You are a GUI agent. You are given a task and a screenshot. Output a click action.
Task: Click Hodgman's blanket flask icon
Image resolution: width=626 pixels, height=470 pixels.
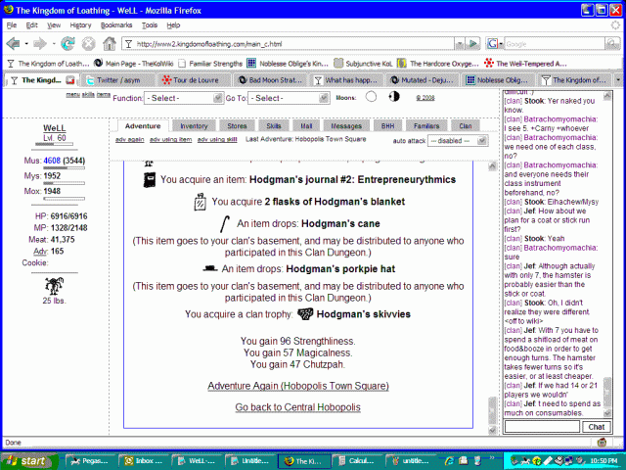[200, 202]
